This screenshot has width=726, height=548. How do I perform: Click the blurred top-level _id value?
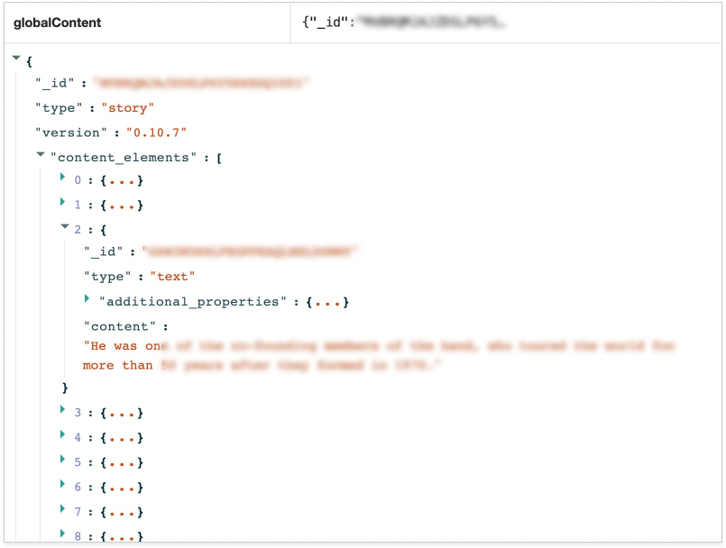tap(201, 83)
